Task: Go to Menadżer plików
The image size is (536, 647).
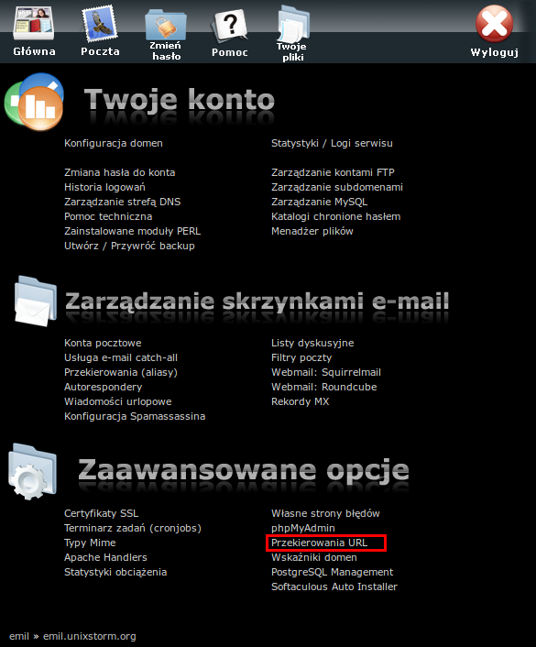Action: point(312,231)
